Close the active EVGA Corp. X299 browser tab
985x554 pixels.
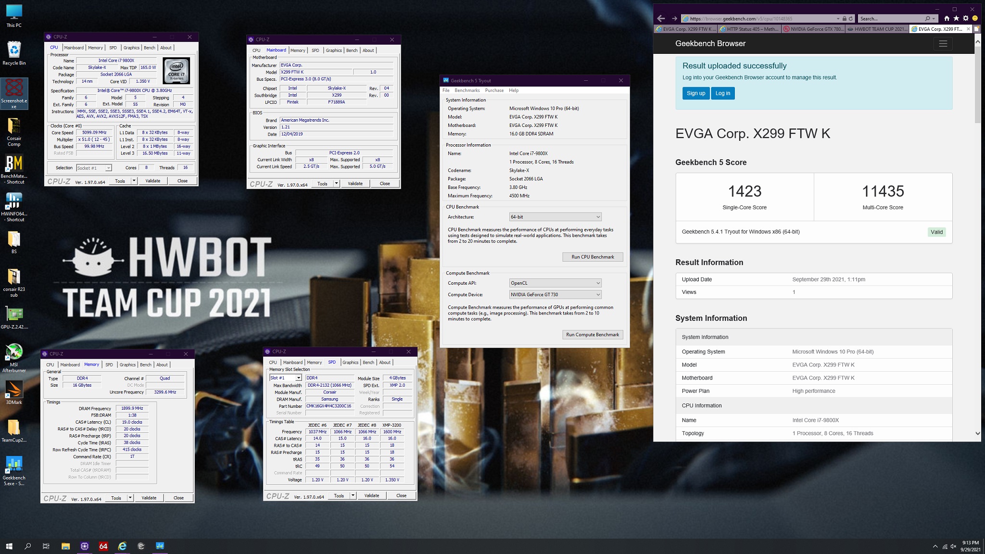[968, 29]
